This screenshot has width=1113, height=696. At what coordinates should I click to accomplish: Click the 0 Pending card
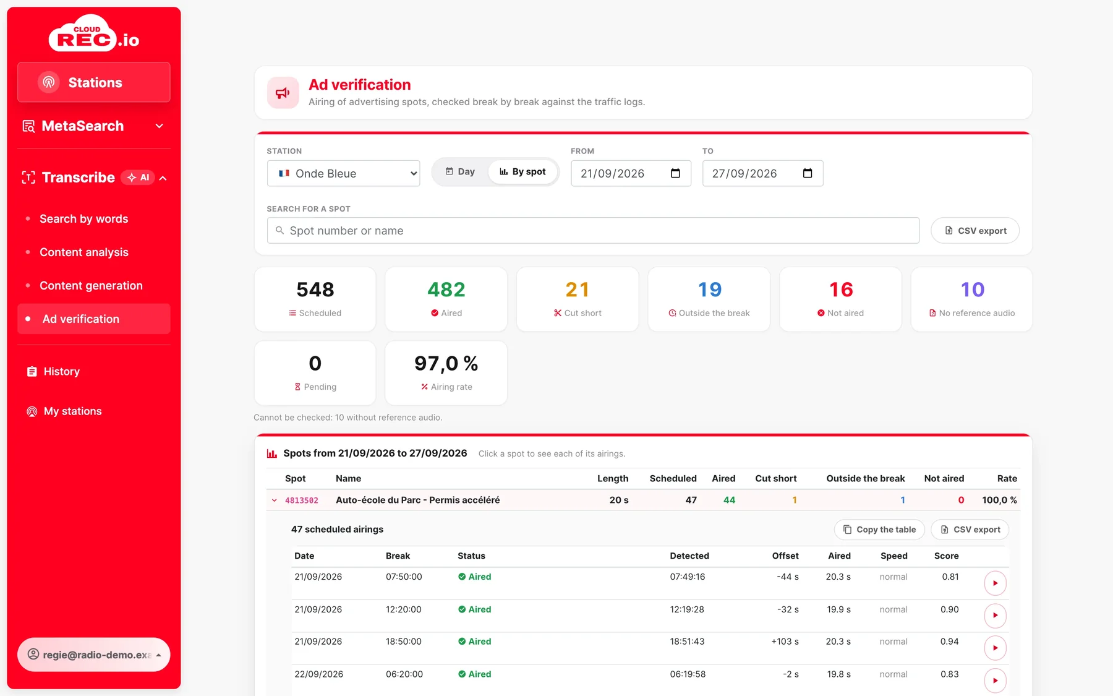click(x=315, y=373)
